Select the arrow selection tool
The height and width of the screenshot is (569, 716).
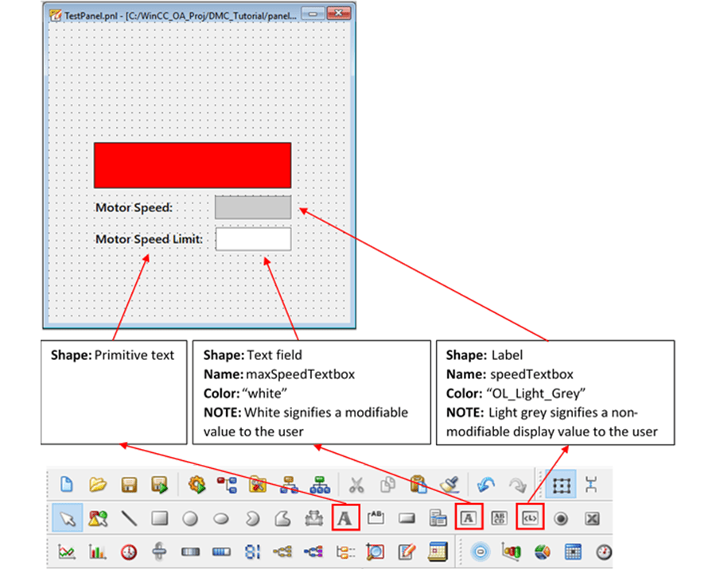coord(67,518)
